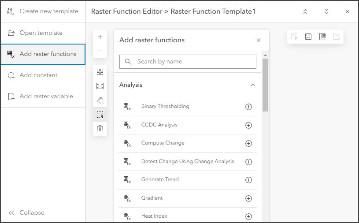
Task: Collapse the left sidebar
Action: pyautogui.click(x=26, y=212)
